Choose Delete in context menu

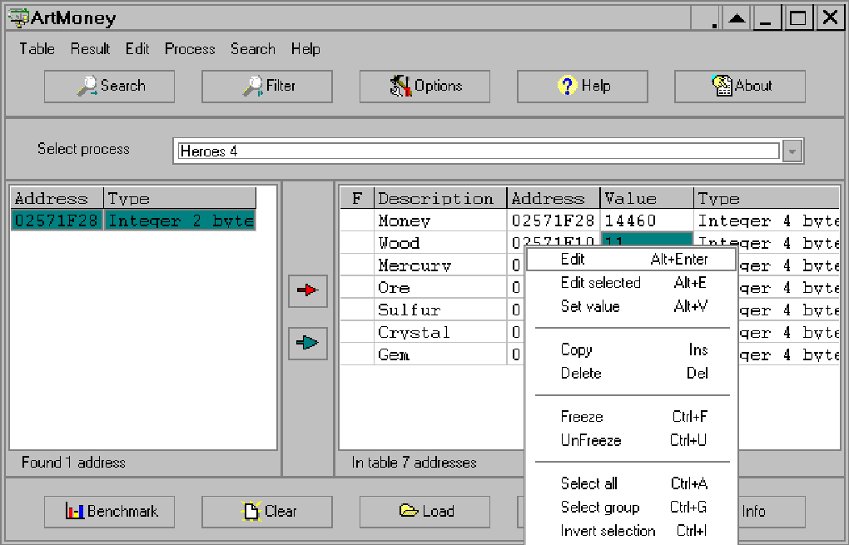click(x=631, y=373)
